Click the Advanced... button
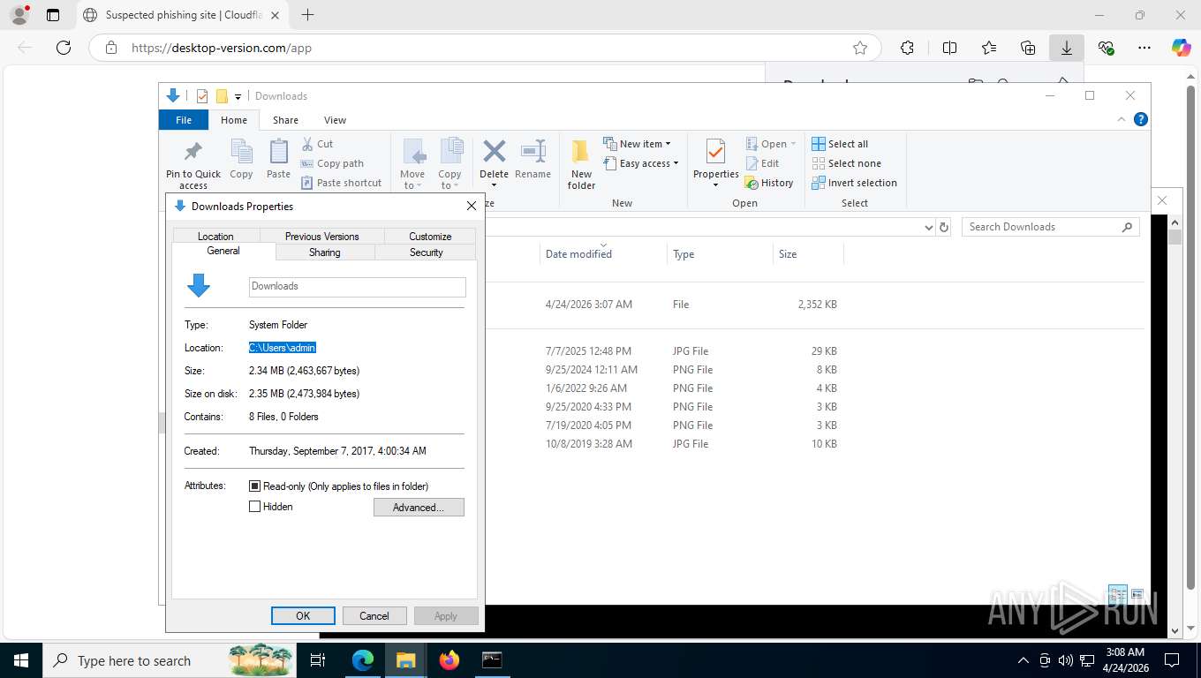Image resolution: width=1201 pixels, height=678 pixels. 419,507
